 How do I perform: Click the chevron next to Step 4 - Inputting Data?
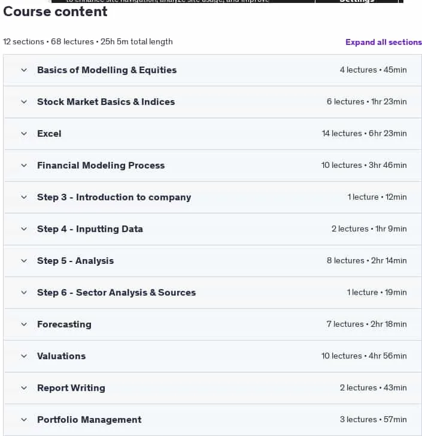click(24, 229)
